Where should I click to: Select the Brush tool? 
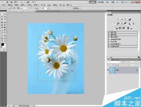coord(5,22)
